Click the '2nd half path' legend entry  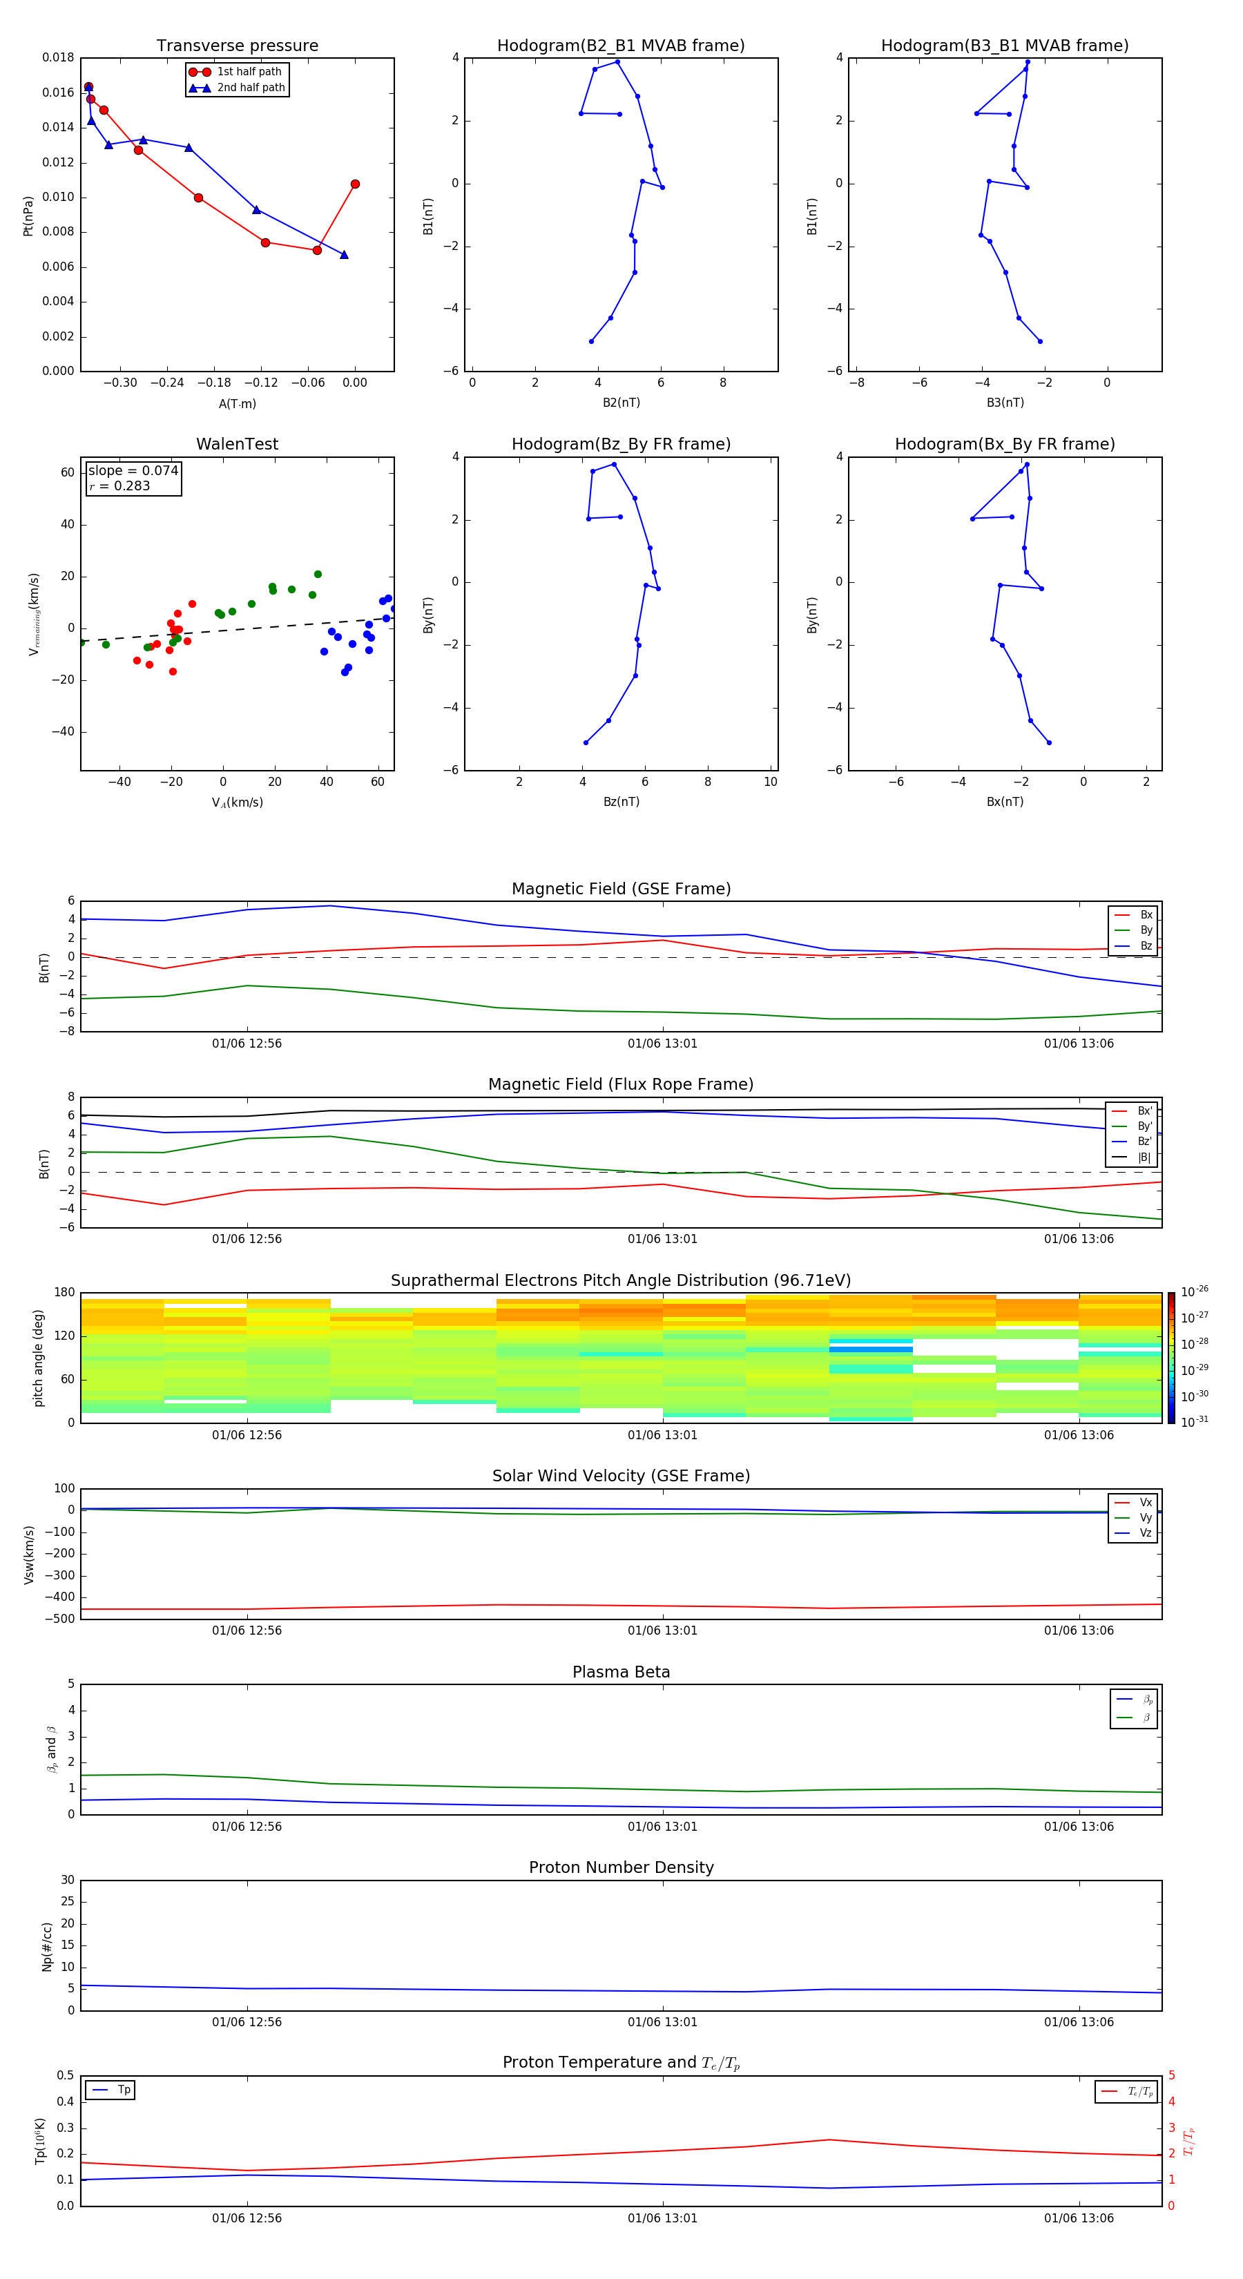pos(237,88)
